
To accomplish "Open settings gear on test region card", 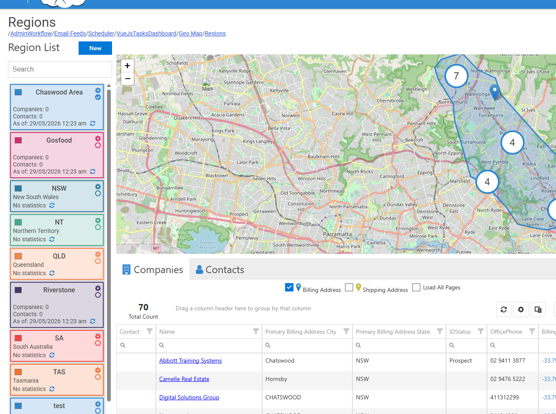I will click(98, 404).
